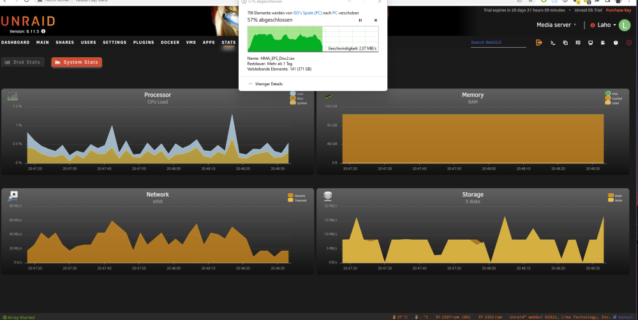Click the 2397 rpm fan indicator
The image size is (638, 320).
[453, 317]
